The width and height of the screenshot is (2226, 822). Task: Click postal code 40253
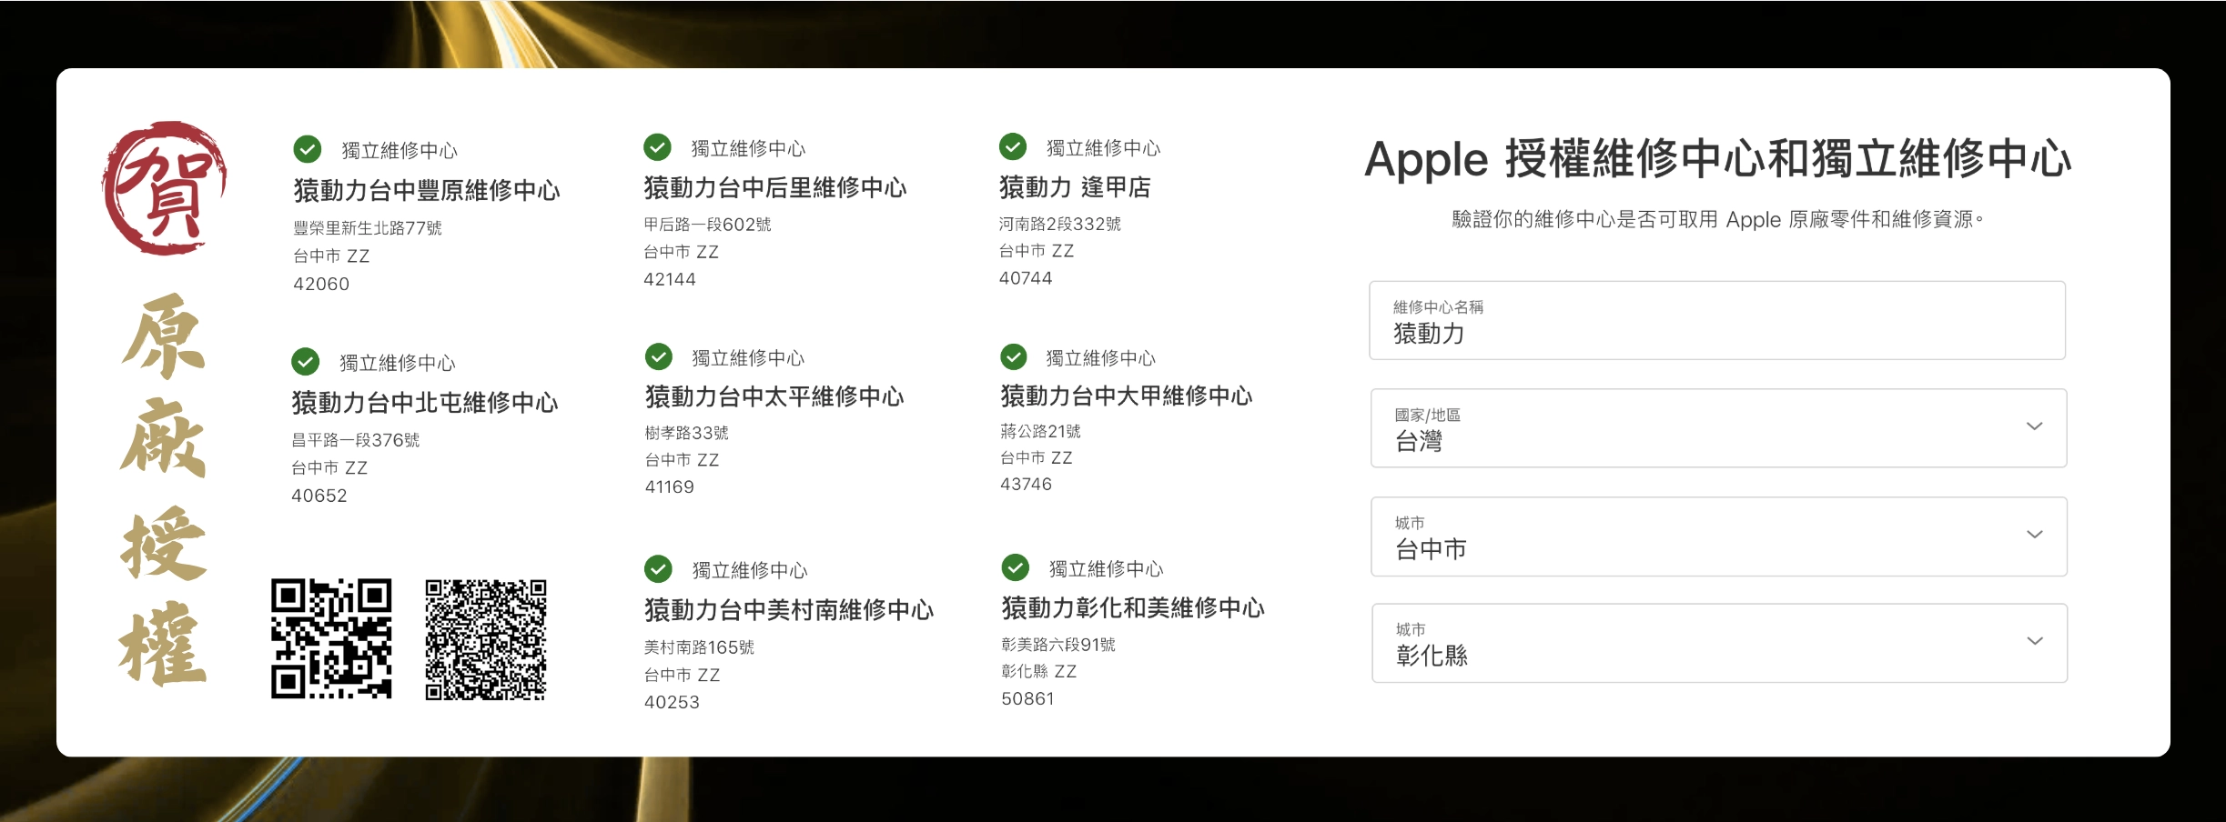pos(672,702)
